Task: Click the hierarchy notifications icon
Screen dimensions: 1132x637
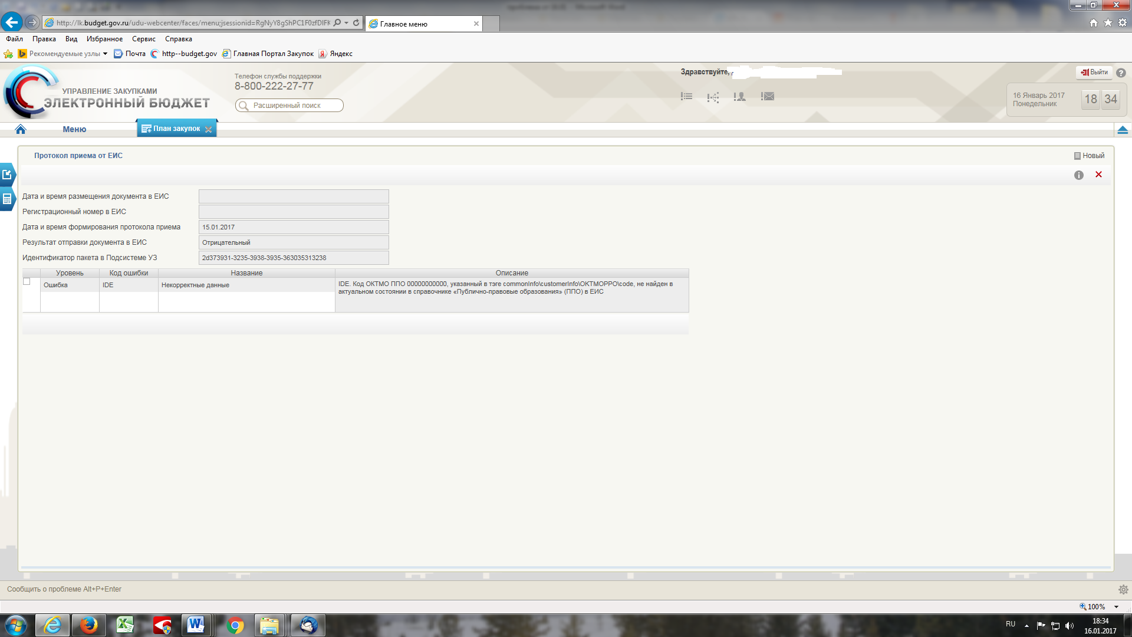Action: (x=713, y=97)
